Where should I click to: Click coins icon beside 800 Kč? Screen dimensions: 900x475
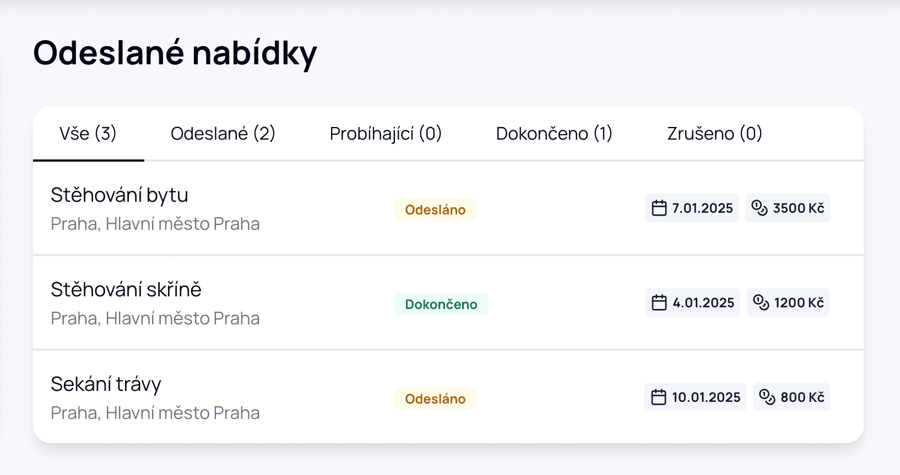(x=767, y=397)
